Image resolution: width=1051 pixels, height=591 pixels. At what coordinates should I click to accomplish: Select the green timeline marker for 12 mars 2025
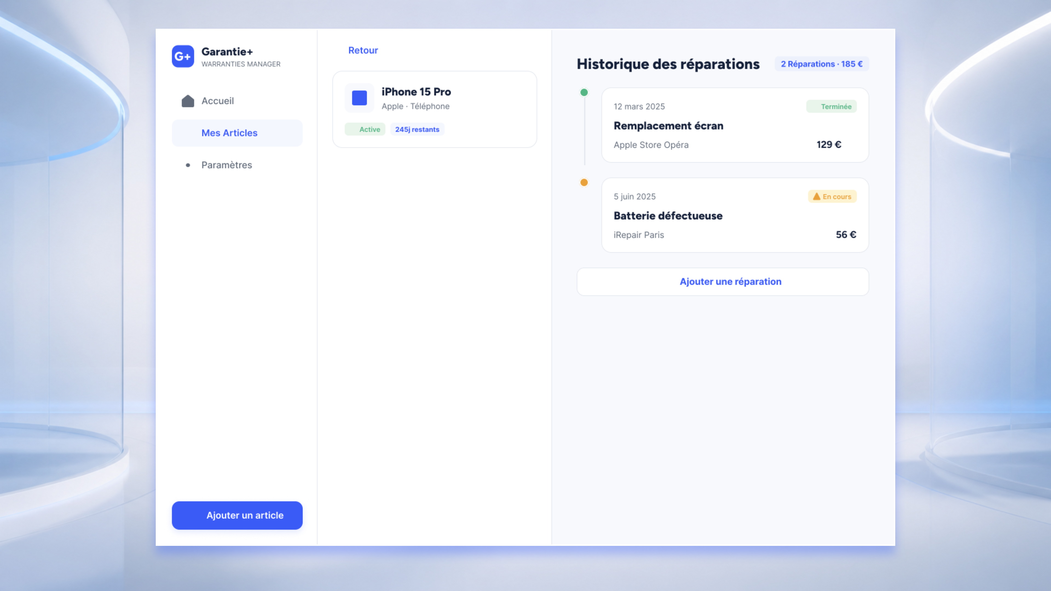584,92
